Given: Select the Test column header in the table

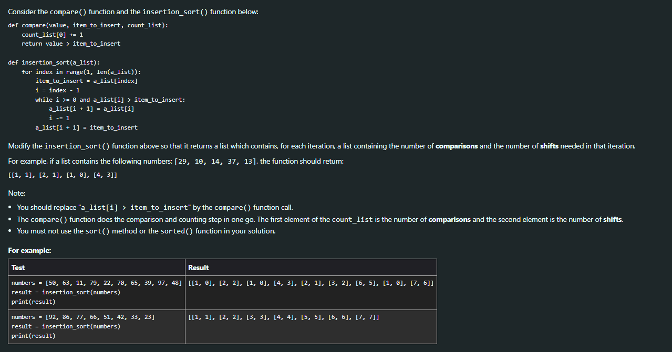Looking at the screenshot, I should click(18, 268).
